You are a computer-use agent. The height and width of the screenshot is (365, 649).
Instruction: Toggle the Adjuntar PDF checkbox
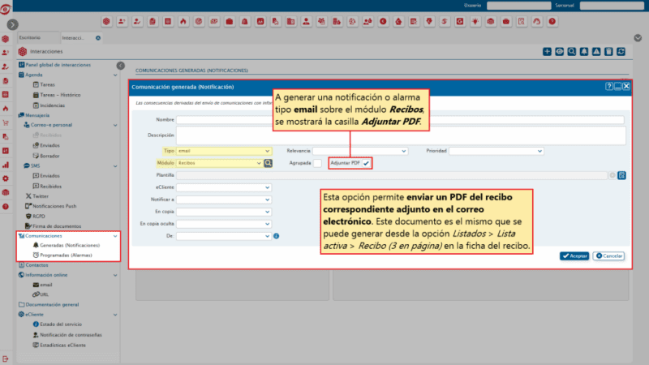(x=366, y=163)
